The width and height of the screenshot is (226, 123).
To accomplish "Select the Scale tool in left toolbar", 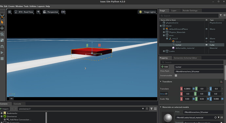I will (x=2, y=40).
